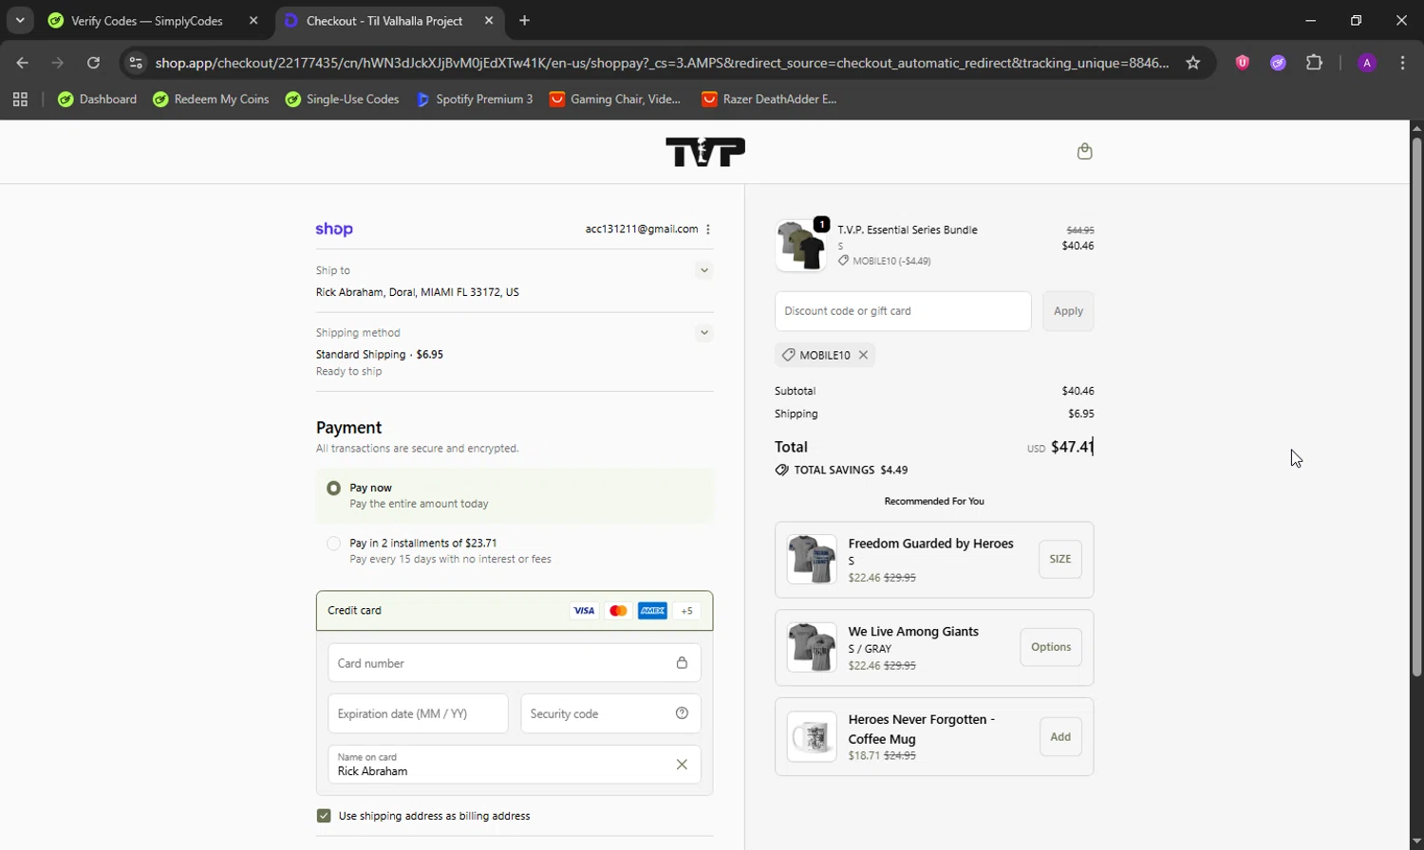Click Freedom Guarded by Heroes thumbnail
This screenshot has height=850, width=1424.
[812, 559]
